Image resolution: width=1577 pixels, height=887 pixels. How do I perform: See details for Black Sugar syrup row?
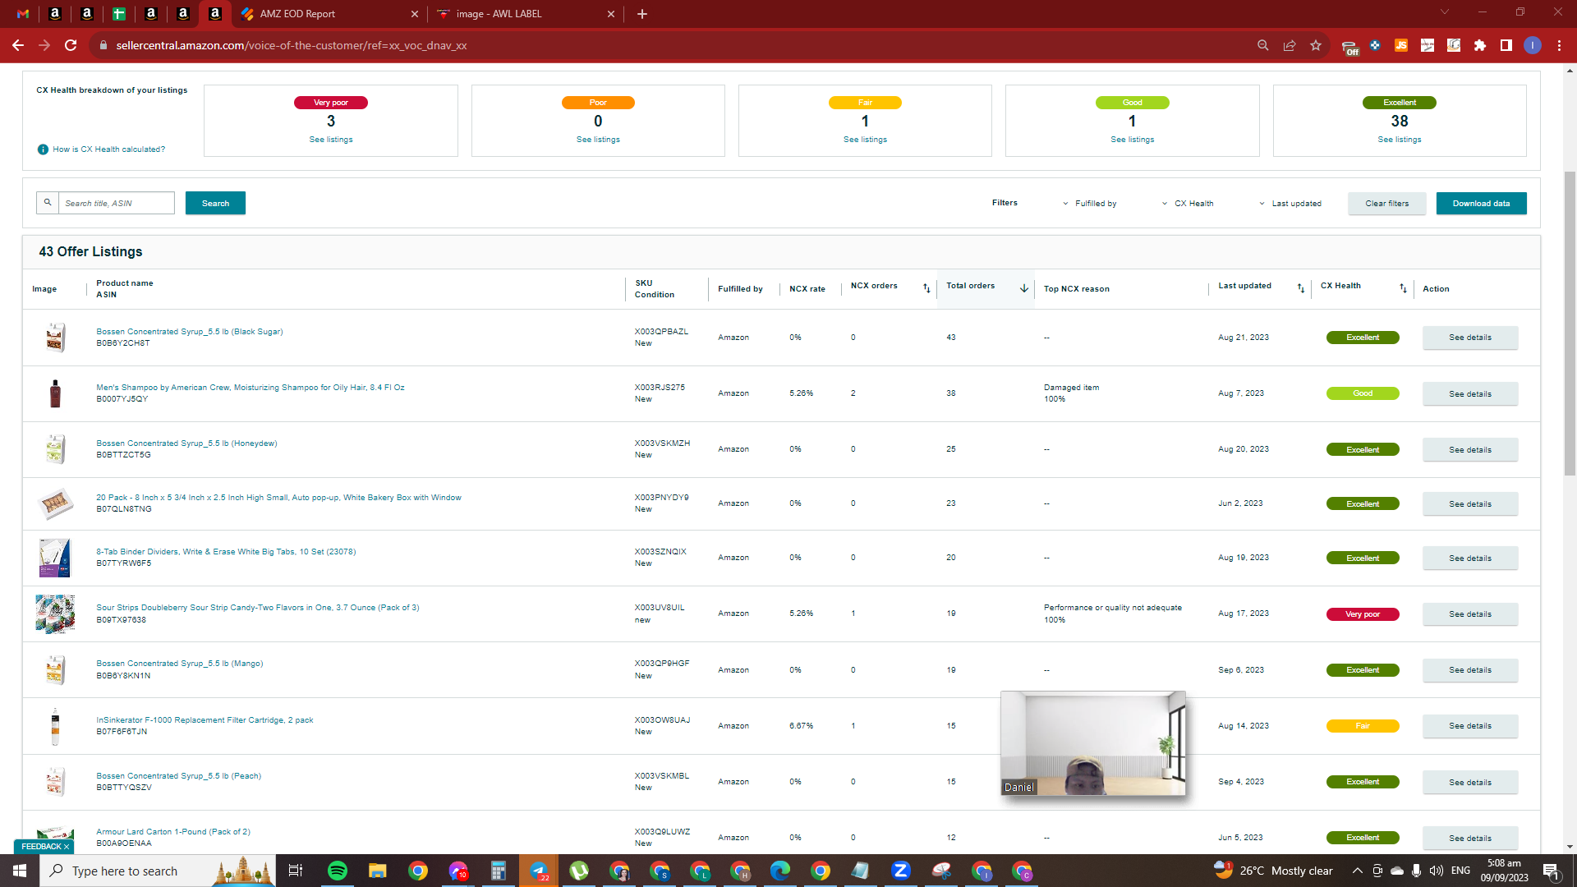point(1470,338)
